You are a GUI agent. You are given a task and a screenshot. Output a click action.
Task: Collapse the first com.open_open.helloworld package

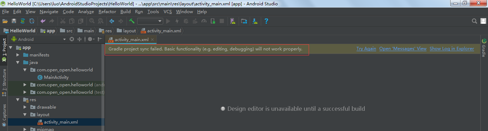click(x=25, y=70)
